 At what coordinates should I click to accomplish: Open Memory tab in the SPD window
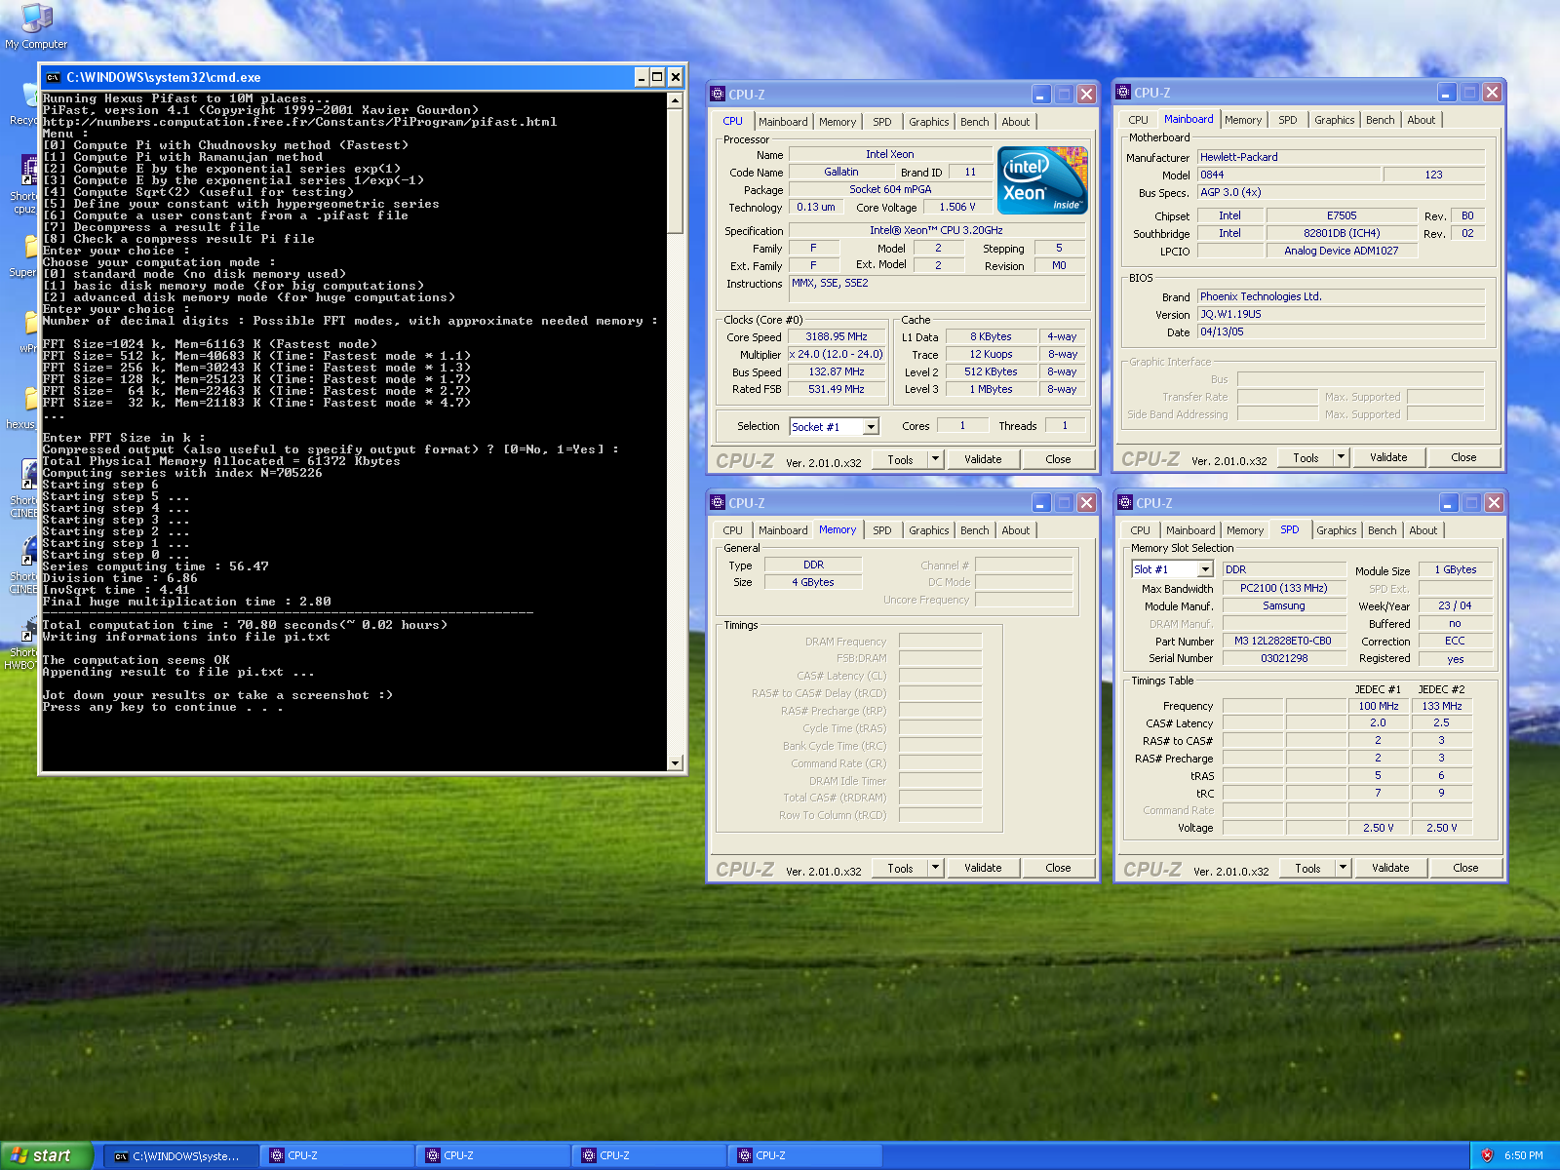click(x=1245, y=530)
